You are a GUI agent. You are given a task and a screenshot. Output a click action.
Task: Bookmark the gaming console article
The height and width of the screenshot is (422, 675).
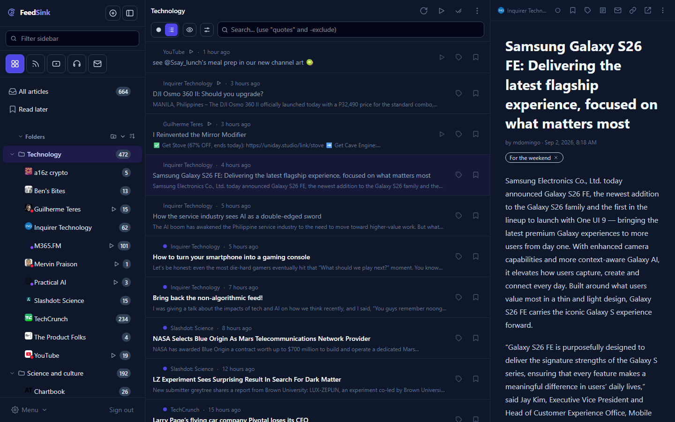476,256
